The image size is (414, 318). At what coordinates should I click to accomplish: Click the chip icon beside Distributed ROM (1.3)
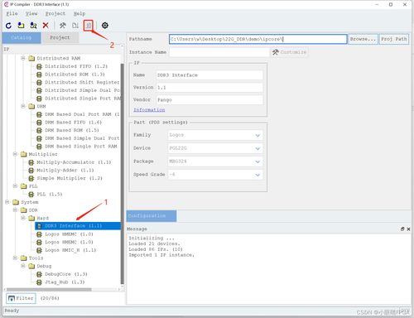(39, 75)
